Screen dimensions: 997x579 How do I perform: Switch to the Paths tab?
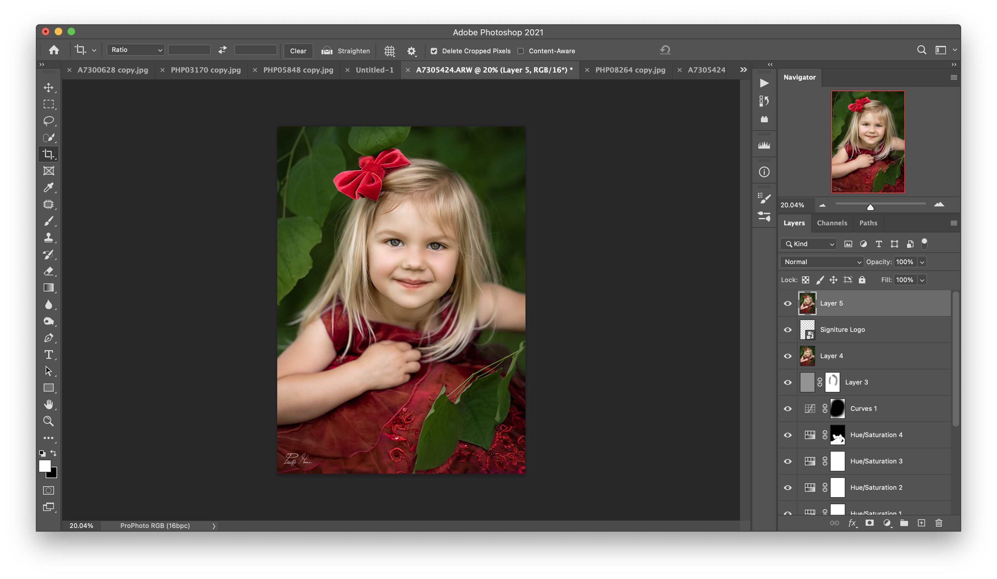[x=868, y=223]
